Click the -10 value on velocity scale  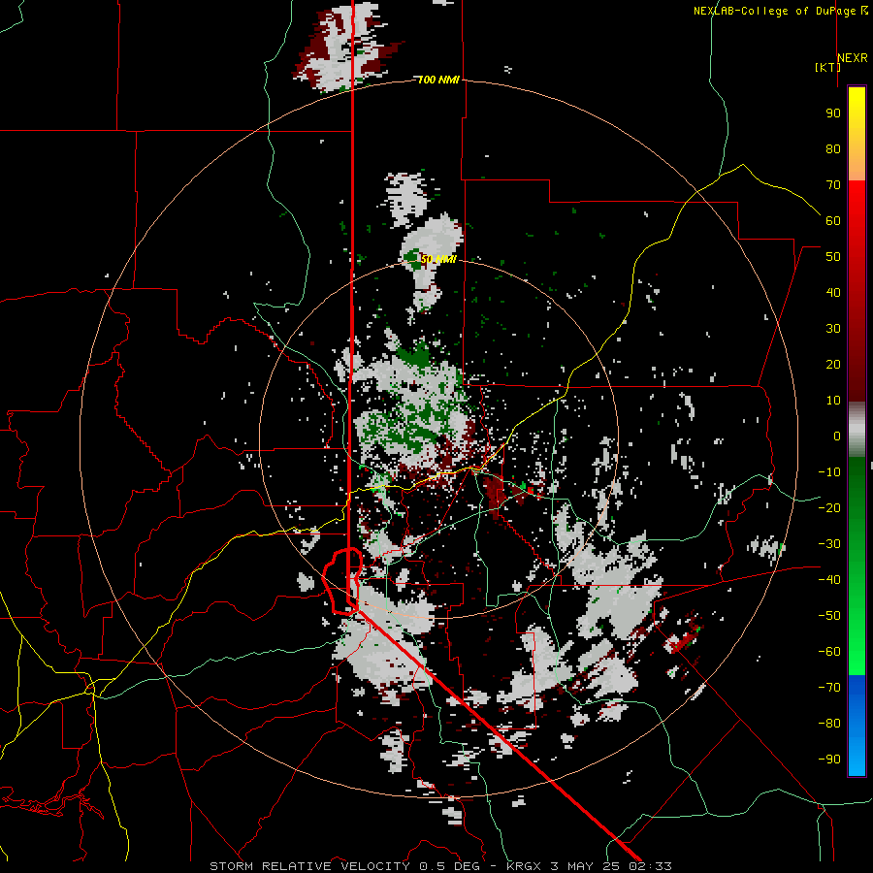[x=829, y=472]
